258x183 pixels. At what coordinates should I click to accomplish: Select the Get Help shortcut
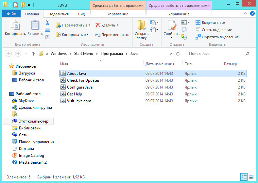tap(153, 94)
